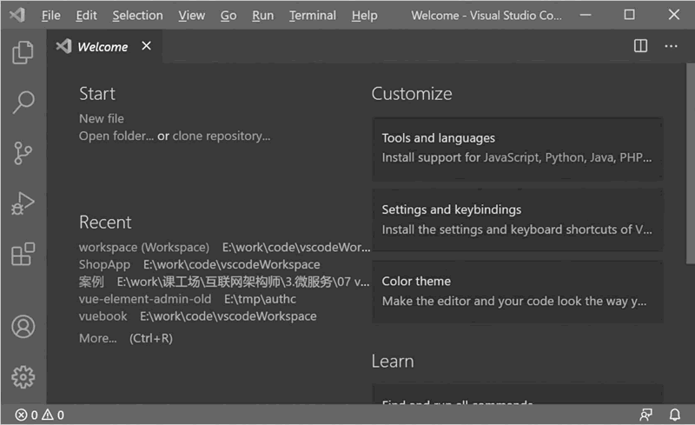Screen dimensions: 695x425
Task: Open the File menu
Action: pos(51,16)
